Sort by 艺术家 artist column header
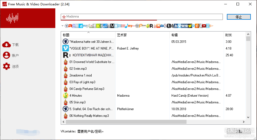This screenshot has height=140, width=257. [x=142, y=35]
